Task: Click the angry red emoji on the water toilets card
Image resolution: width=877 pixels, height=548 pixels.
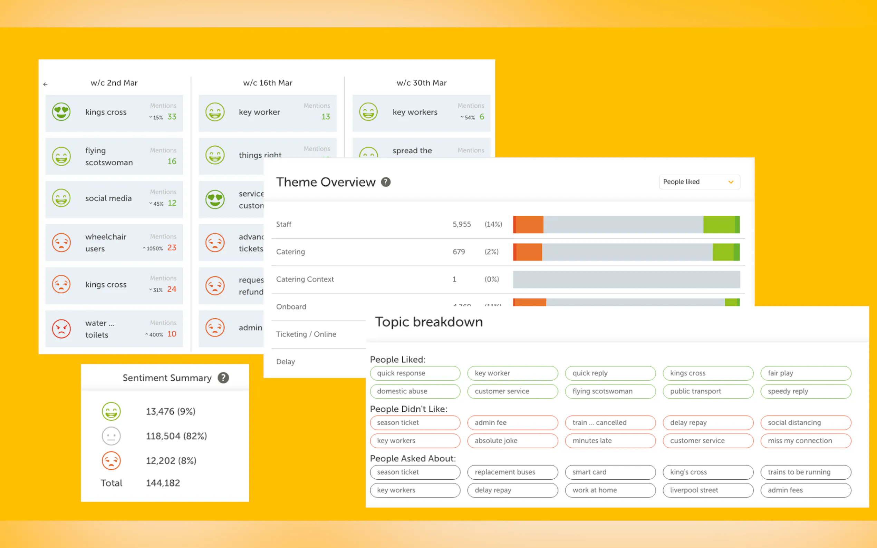Action: [61, 329]
